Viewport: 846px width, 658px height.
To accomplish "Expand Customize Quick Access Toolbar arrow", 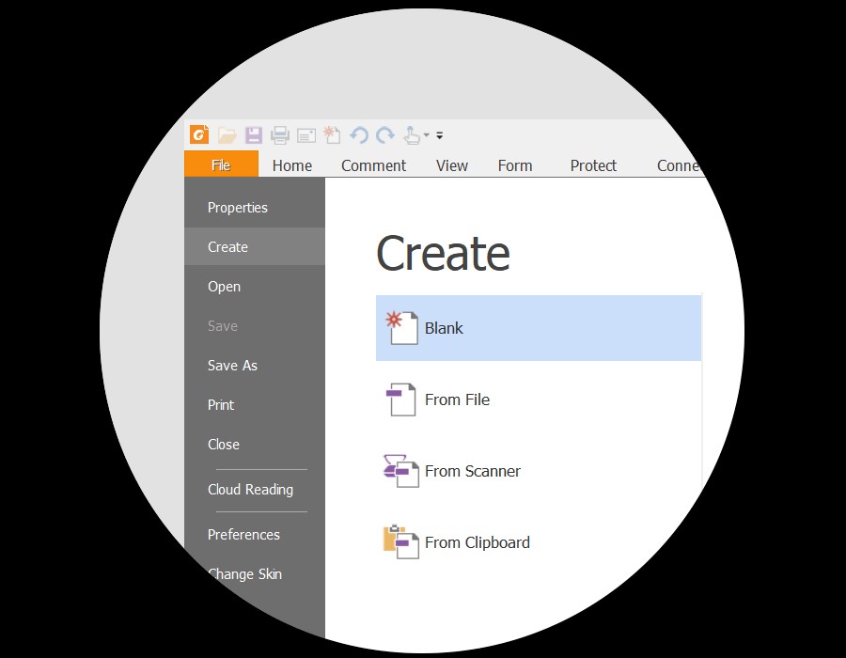I will tap(440, 136).
